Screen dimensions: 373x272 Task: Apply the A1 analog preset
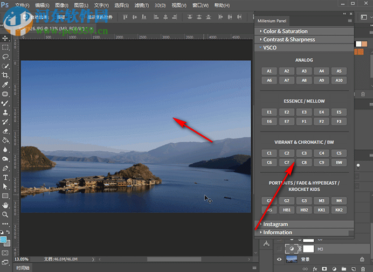[269, 71]
